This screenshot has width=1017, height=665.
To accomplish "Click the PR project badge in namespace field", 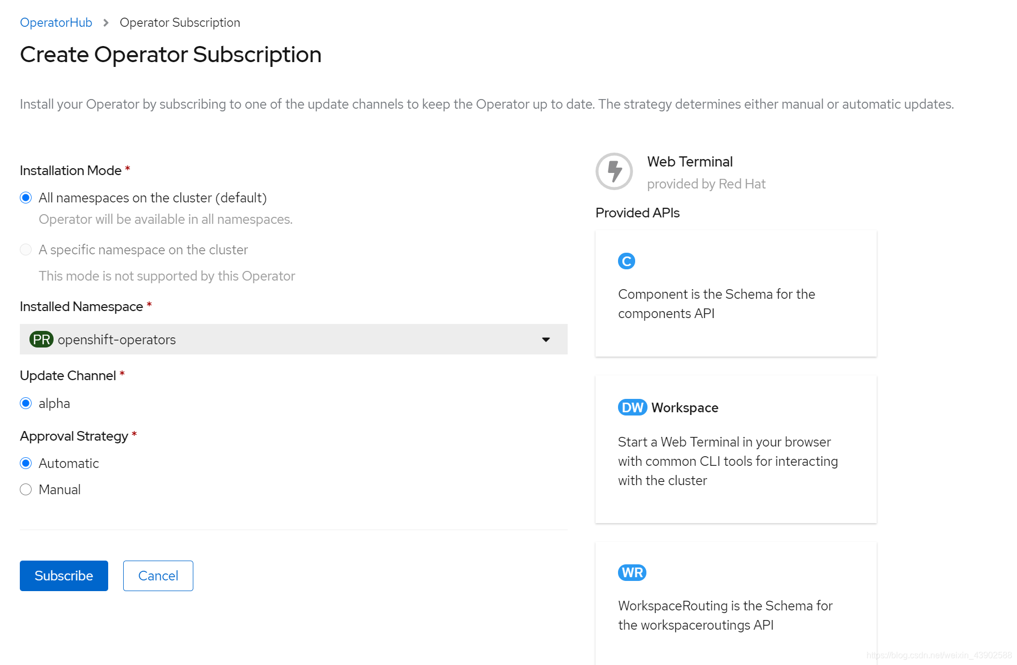I will coord(41,339).
